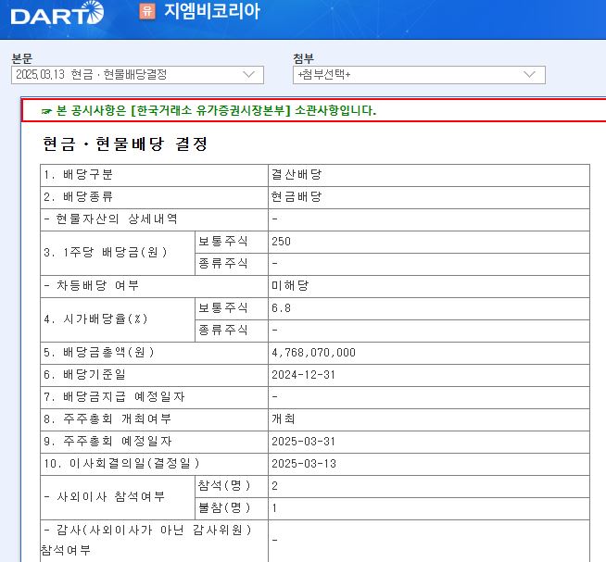Select the absent count value 1
The image size is (606, 562).
275,508
